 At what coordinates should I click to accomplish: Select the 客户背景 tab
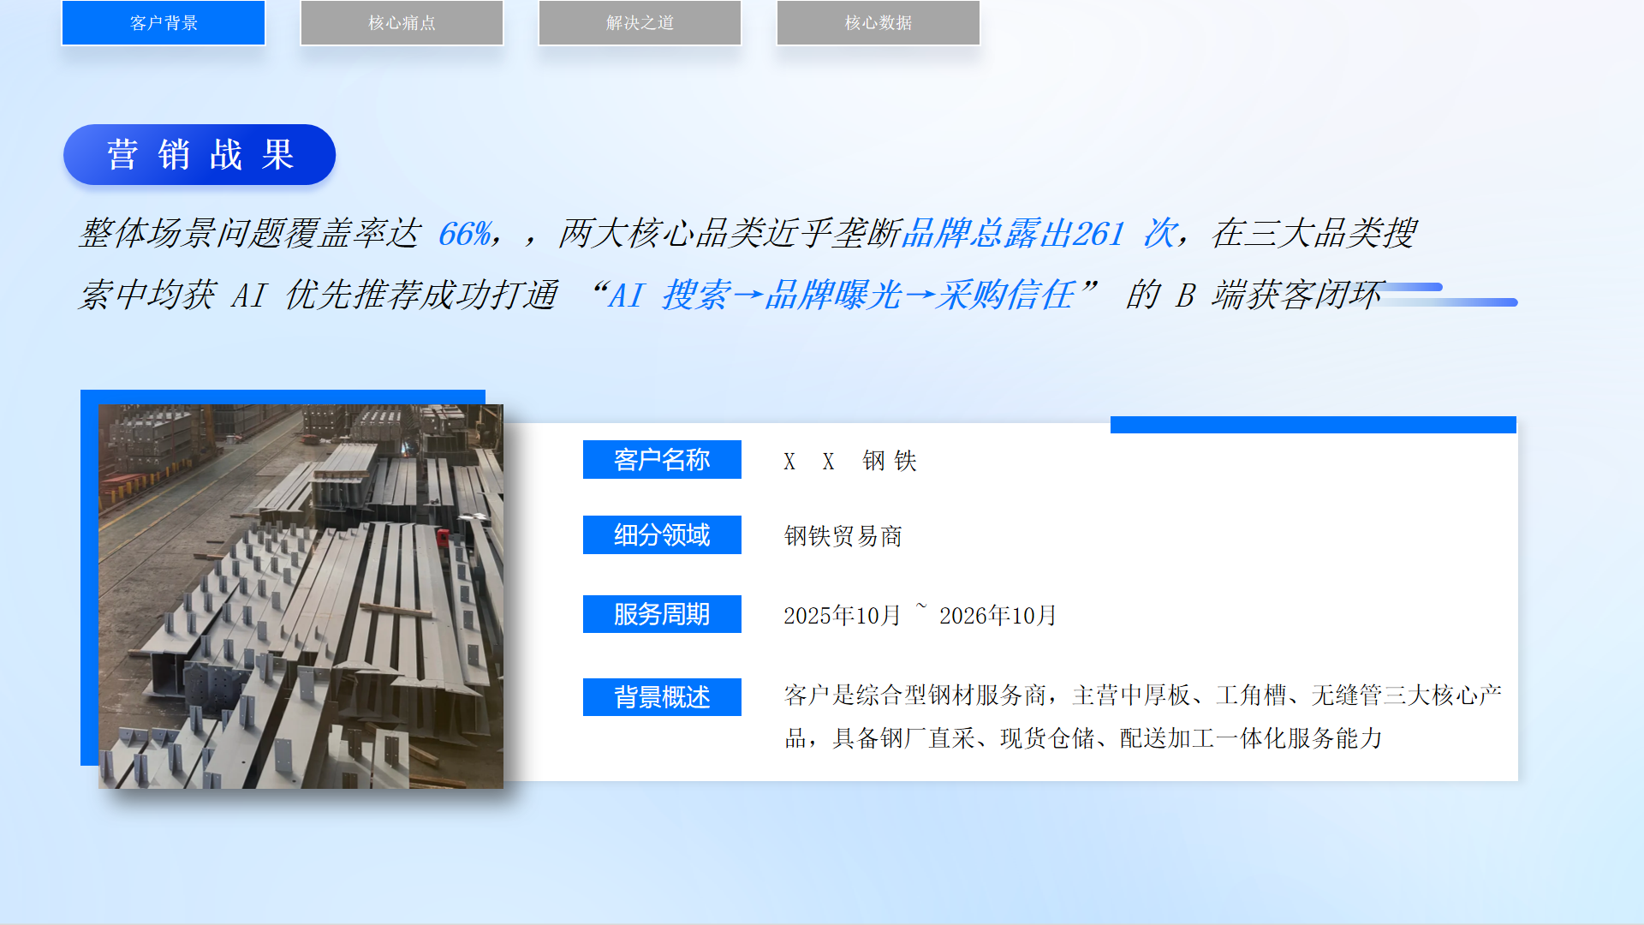click(x=164, y=23)
